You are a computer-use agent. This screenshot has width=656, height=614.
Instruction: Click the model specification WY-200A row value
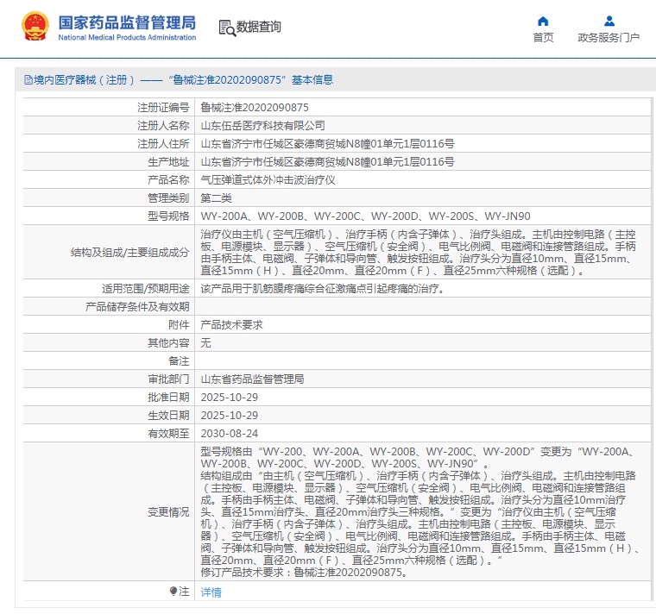[365, 216]
